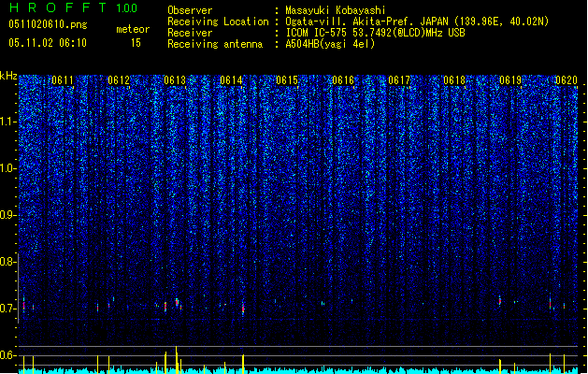588x374 pixels.
Task: Click the 'Receiver' field label
Action: 190,33
